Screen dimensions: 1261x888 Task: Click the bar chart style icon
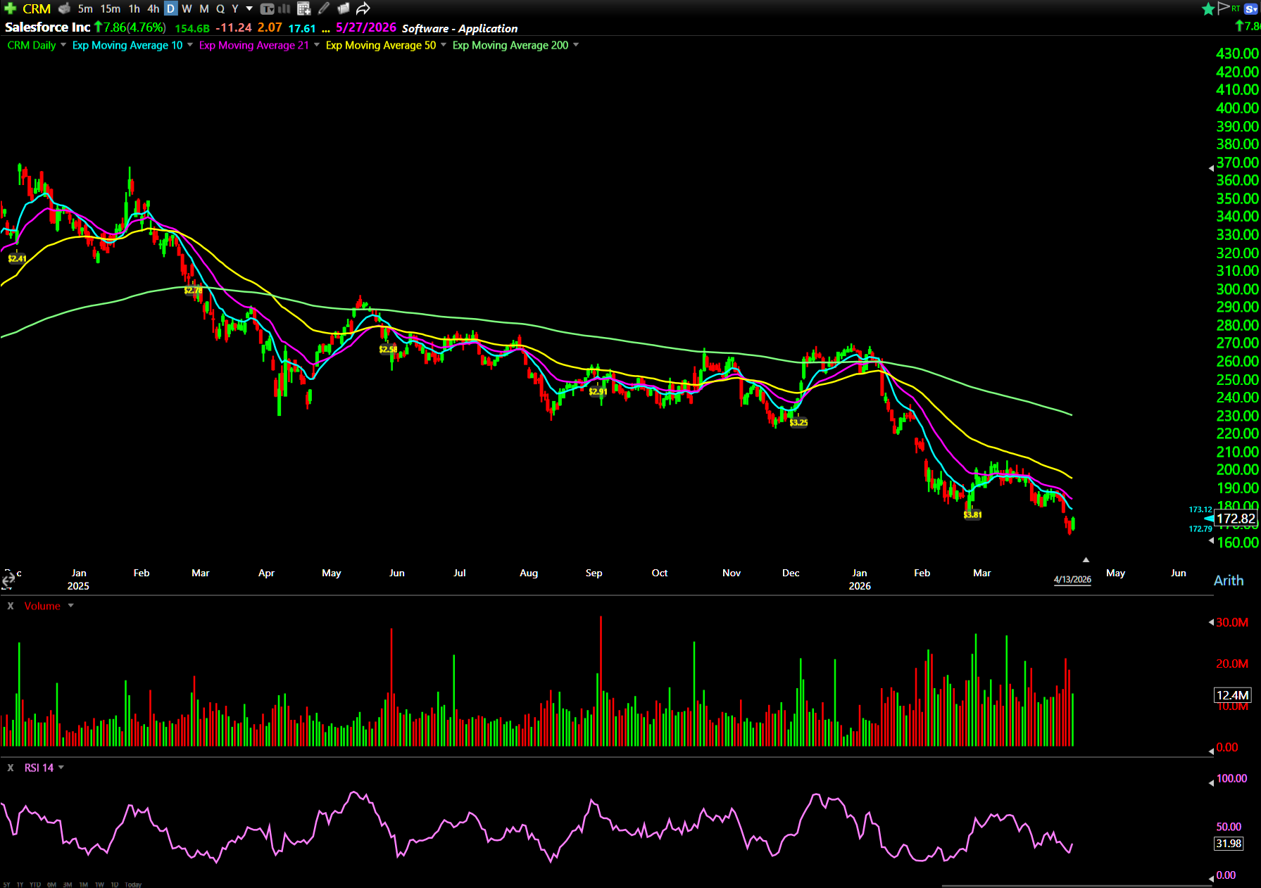(x=284, y=8)
